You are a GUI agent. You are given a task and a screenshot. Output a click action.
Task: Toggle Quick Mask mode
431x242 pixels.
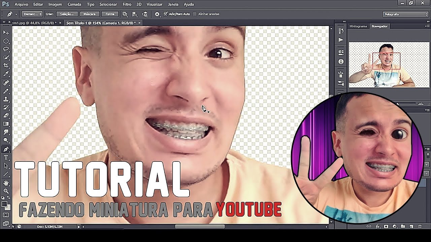(x=6, y=215)
